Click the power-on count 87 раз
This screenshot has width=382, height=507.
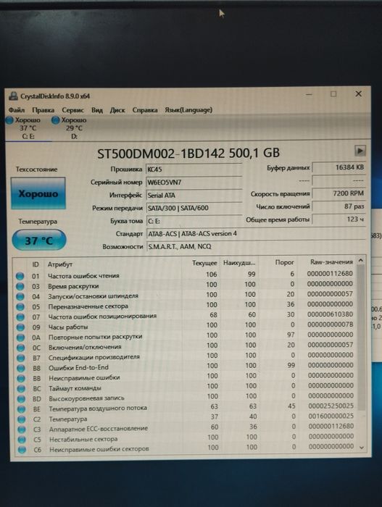[x=339, y=206]
